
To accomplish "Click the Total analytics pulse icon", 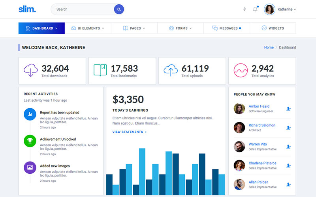I will (241, 71).
